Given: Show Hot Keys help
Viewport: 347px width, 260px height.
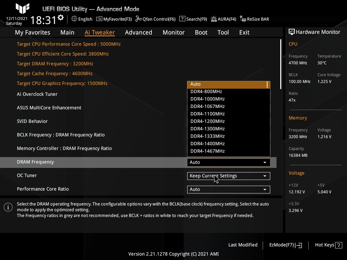Looking at the screenshot, I should (x=328, y=245).
